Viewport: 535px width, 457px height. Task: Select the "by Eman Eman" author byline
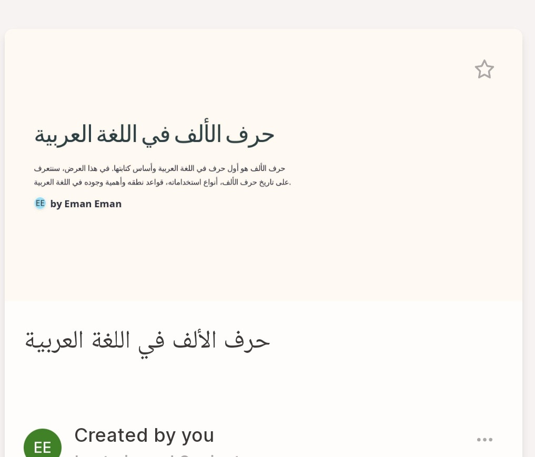(x=86, y=204)
